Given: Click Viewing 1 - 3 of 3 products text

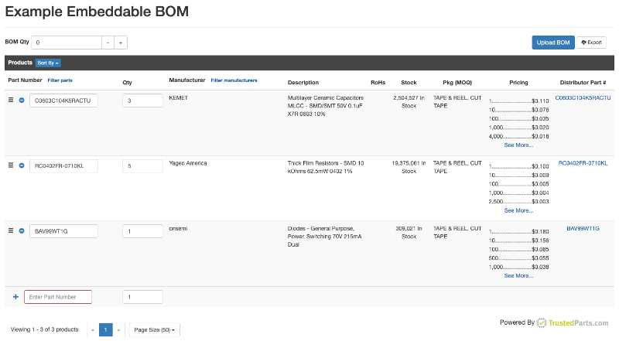Looking at the screenshot, I should pos(45,329).
